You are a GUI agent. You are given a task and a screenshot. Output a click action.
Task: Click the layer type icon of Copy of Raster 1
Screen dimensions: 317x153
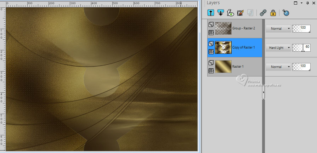(211, 44)
